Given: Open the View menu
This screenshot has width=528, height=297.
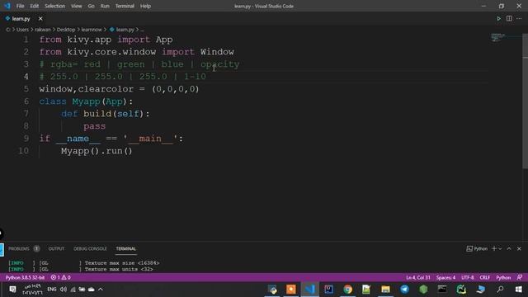Looking at the screenshot, I should click(x=77, y=6).
